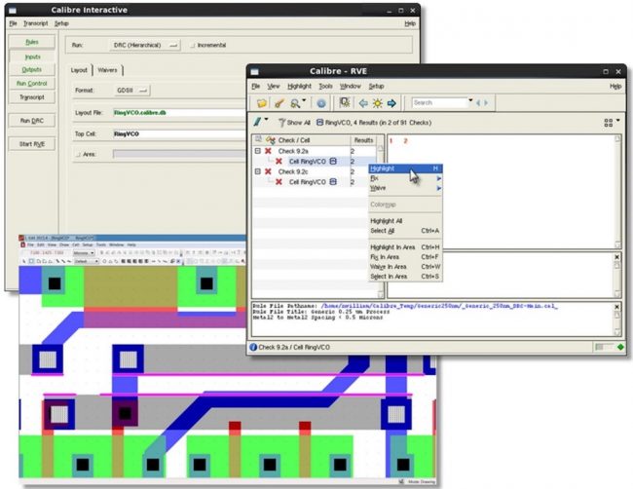Collapse the Check 9.2c tree node

coord(257,171)
